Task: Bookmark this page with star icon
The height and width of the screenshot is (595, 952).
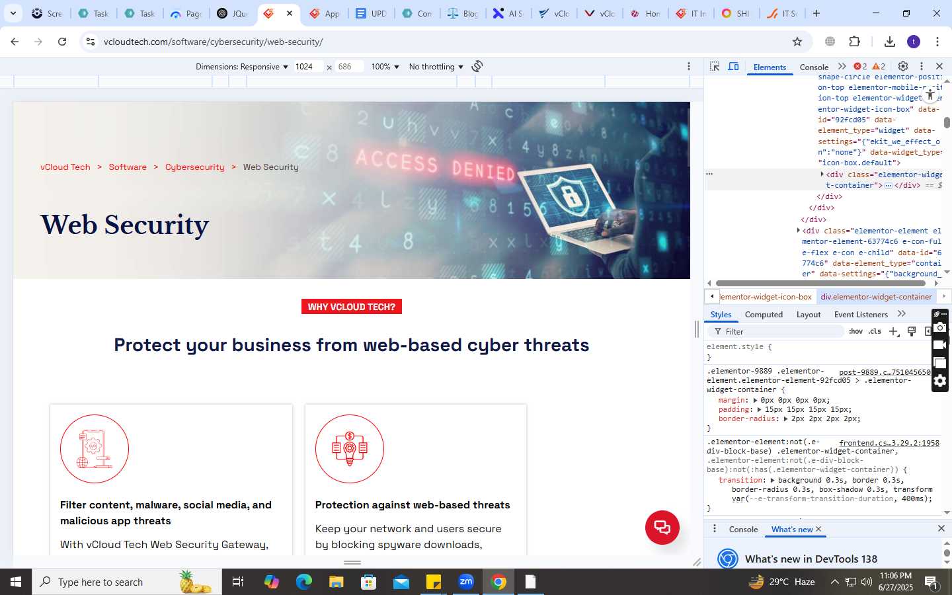Action: tap(797, 42)
